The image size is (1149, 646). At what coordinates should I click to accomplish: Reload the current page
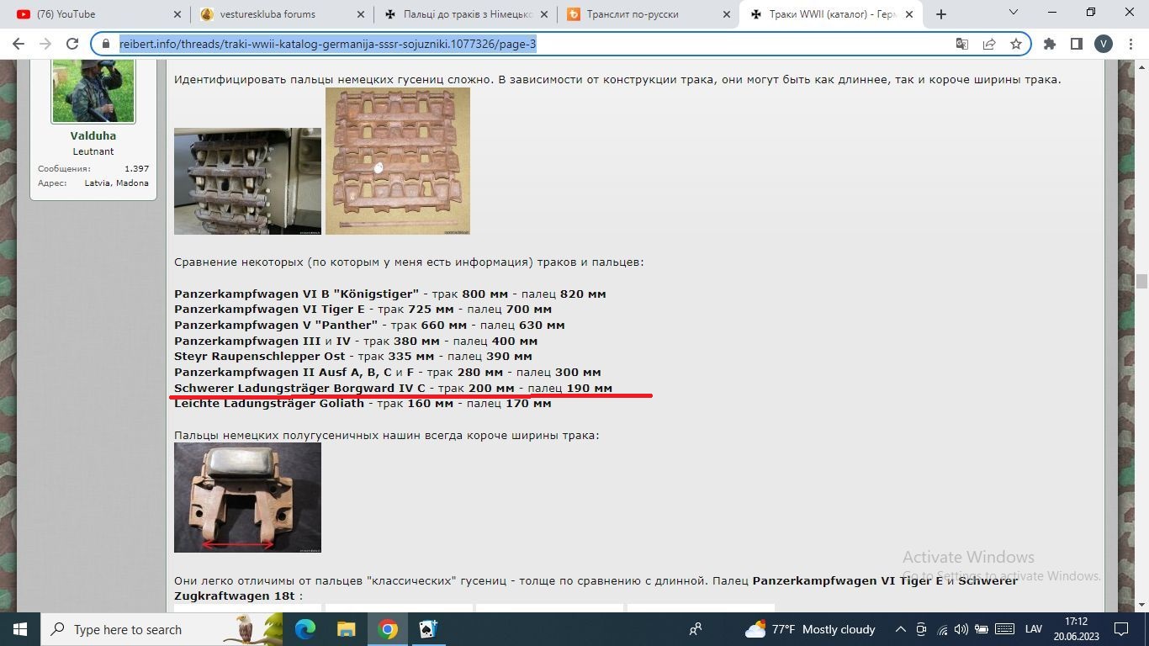pos(72,44)
